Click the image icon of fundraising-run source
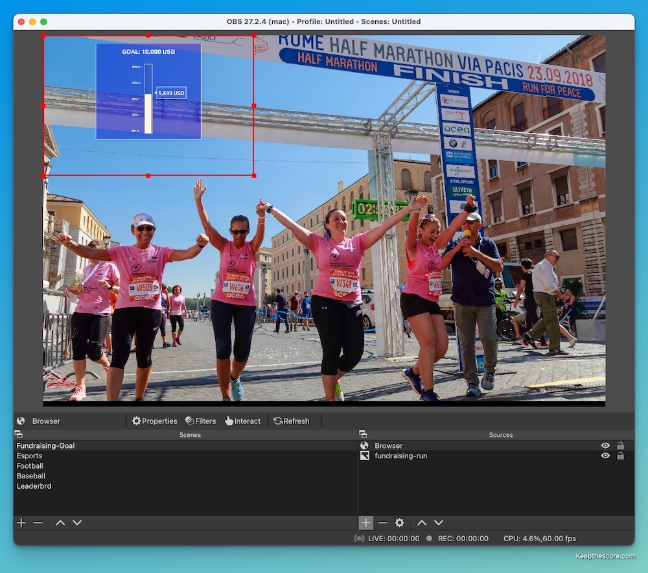 (364, 456)
